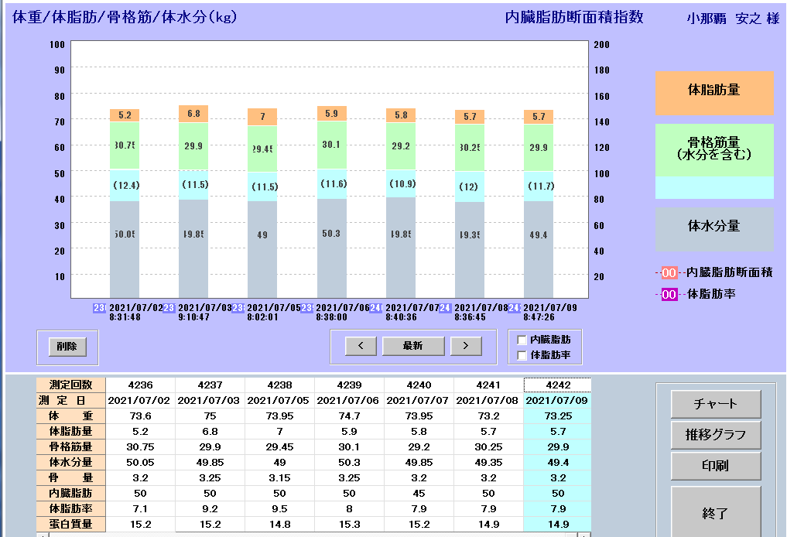
Task: Select measurement count cell 4237
Action: (210, 385)
